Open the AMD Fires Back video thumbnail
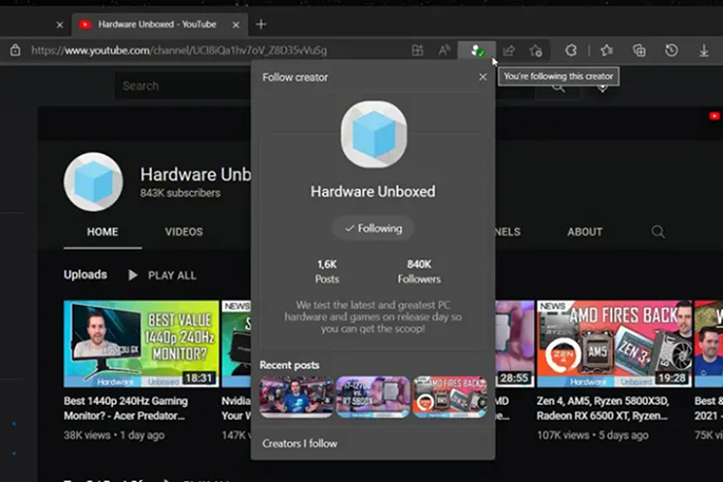This screenshot has width=723, height=482. 614,344
